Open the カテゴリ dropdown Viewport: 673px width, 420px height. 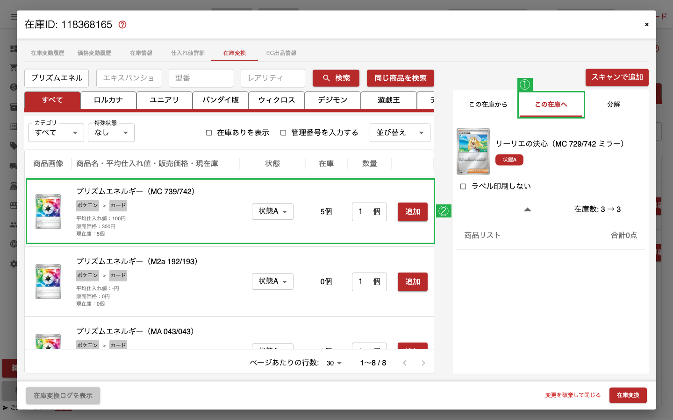[56, 133]
